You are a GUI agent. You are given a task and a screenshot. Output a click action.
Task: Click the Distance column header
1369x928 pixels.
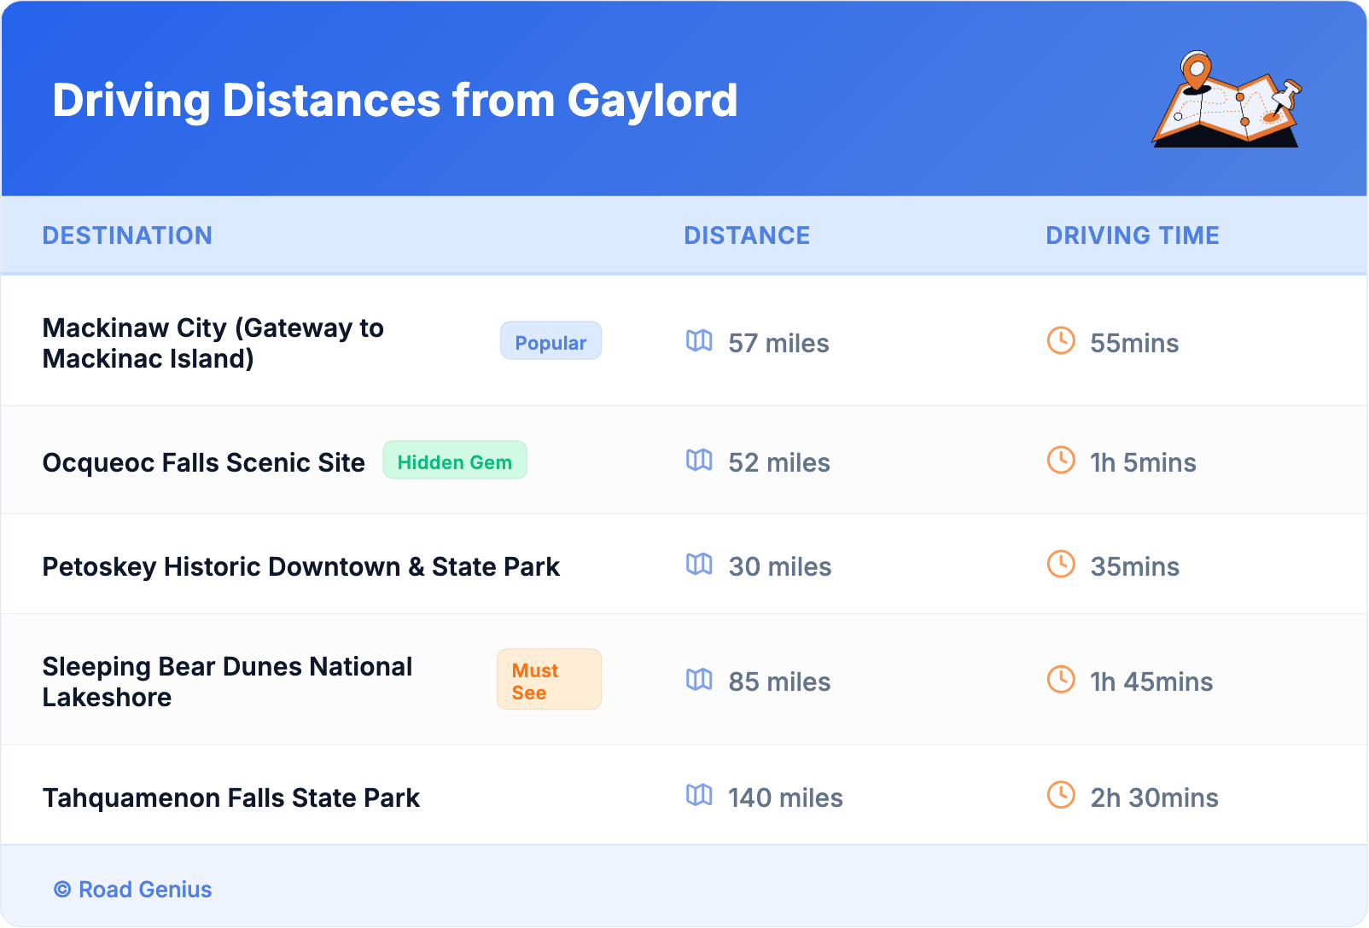pyautogui.click(x=747, y=235)
